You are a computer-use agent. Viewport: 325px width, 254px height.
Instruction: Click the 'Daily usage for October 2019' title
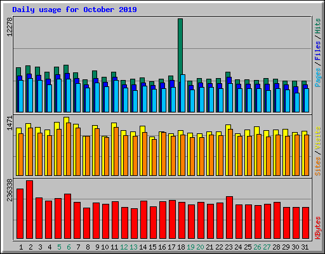pyautogui.click(x=74, y=10)
